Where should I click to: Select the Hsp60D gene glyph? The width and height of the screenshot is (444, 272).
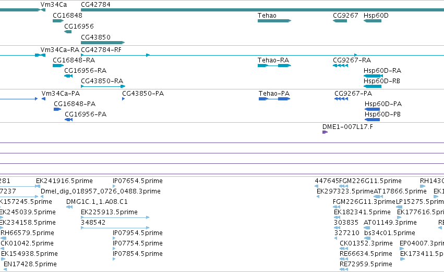373,21
